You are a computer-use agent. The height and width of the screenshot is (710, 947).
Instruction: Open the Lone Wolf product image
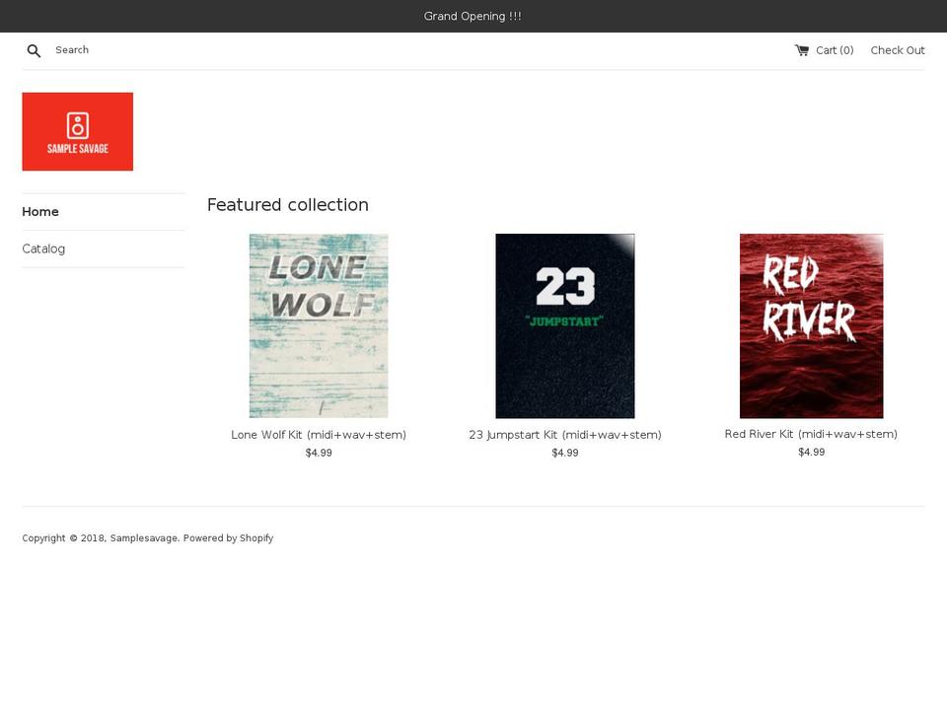click(319, 326)
